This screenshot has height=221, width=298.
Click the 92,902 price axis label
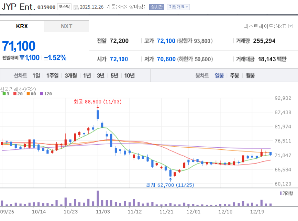pyautogui.click(x=283, y=98)
